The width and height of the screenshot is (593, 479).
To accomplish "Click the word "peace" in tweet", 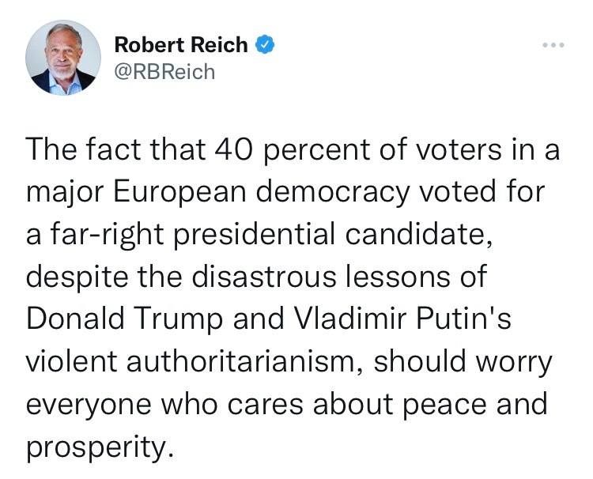I will click(x=444, y=404).
